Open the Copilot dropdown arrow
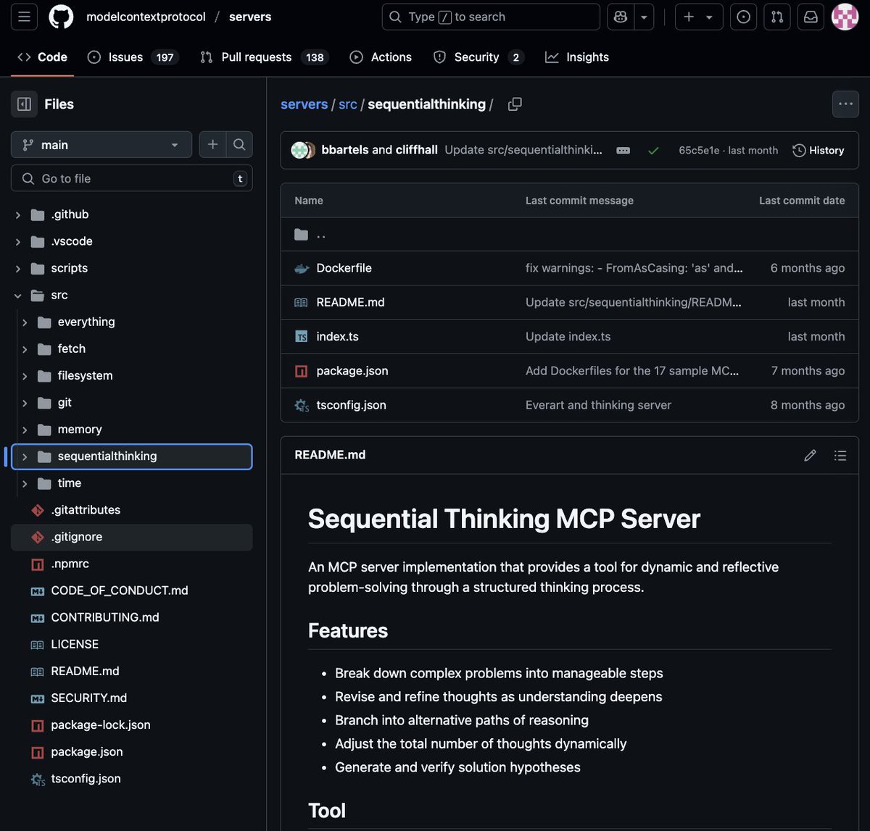Viewport: 870px width, 831px height. [644, 17]
